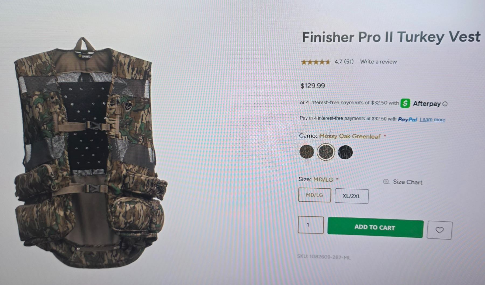Screen dimensions: 485x285
Task: Open the PayPal Learn more link
Action: tap(432, 119)
